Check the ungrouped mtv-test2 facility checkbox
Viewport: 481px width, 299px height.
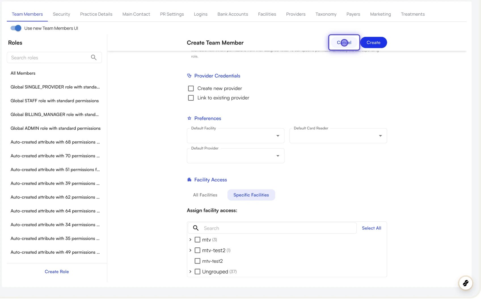pyautogui.click(x=197, y=261)
